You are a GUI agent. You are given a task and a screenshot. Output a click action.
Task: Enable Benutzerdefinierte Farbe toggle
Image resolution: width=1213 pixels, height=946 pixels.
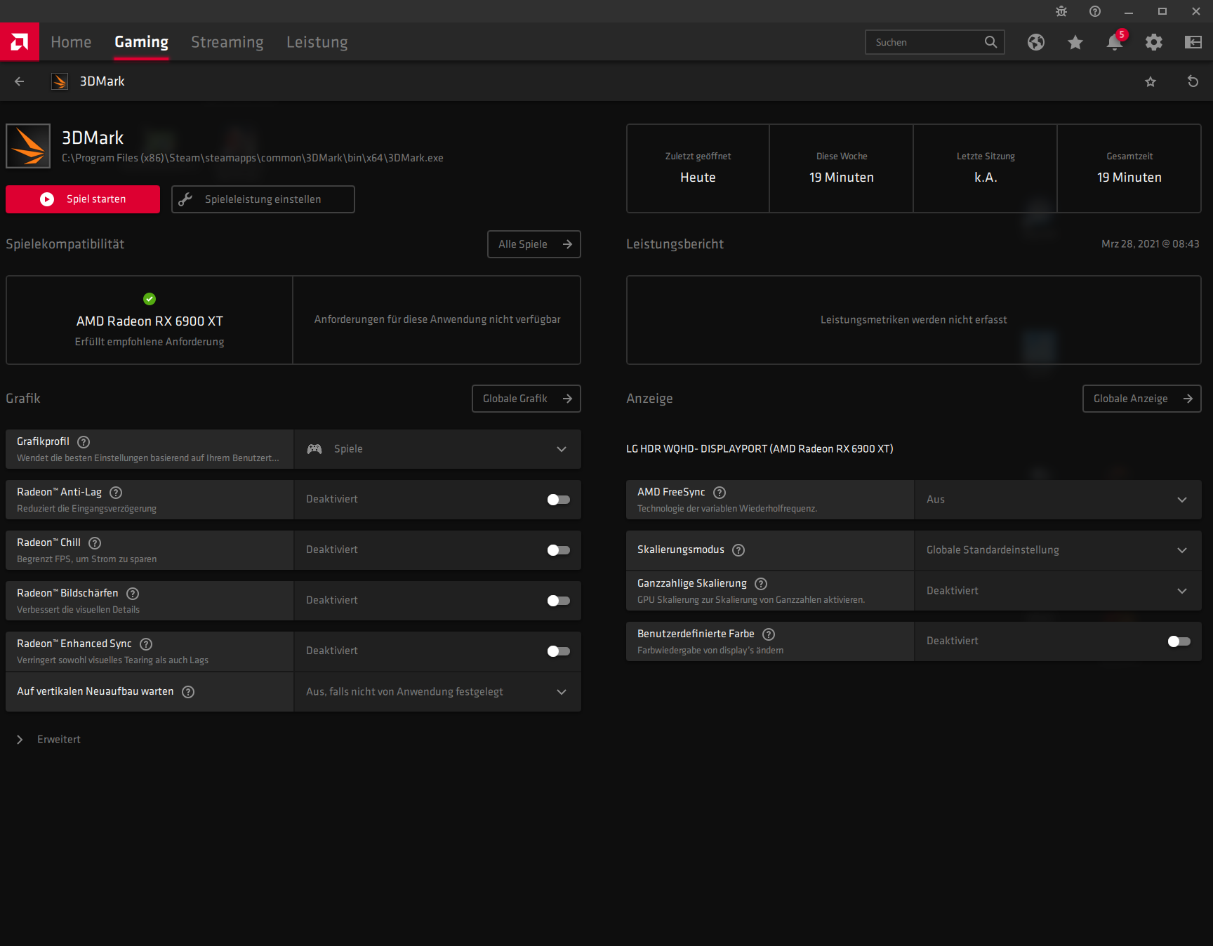1179,641
